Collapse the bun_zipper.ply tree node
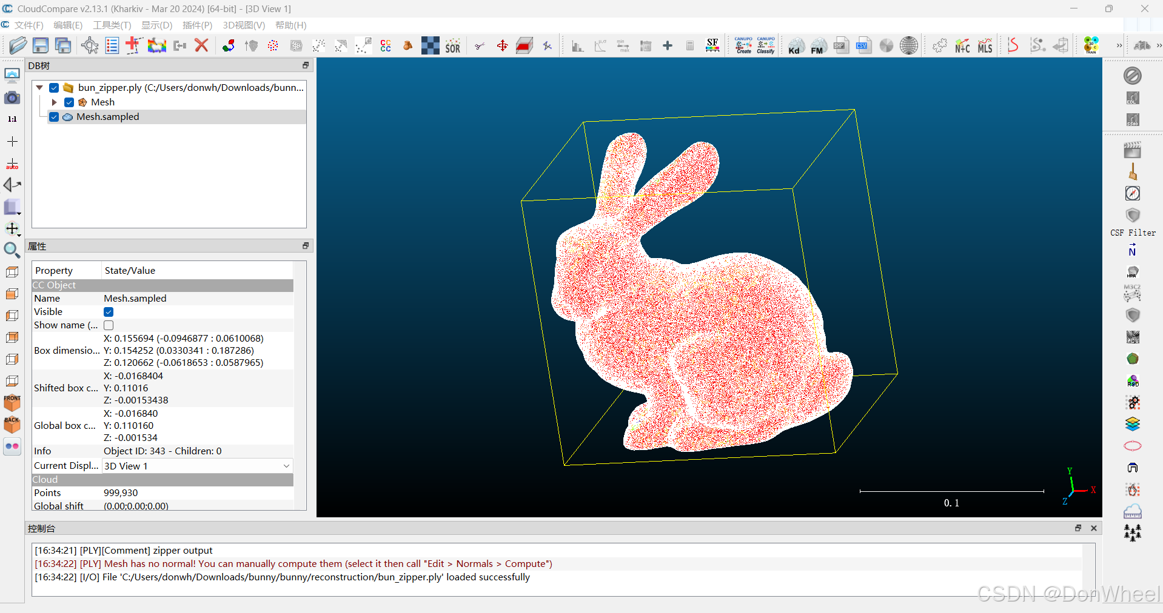The image size is (1163, 613). (x=39, y=88)
